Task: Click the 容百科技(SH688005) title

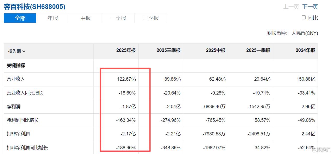Action: [35, 7]
